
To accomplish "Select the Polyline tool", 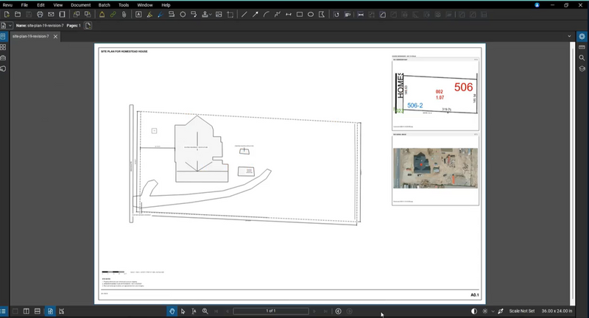I will [x=278, y=15].
